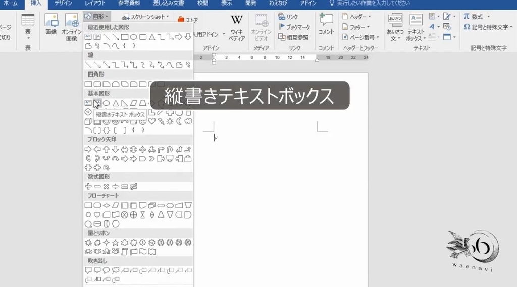The height and width of the screenshot is (287, 517).
Task: Switch to the 校閲 tab
Action: point(202,4)
